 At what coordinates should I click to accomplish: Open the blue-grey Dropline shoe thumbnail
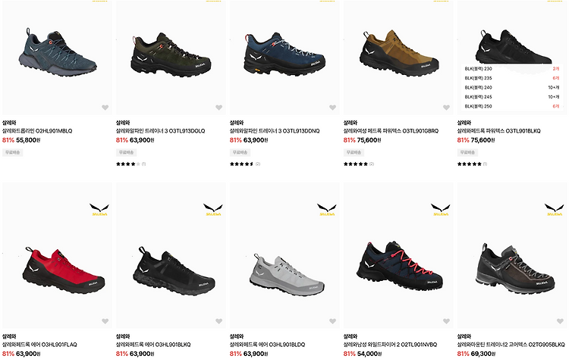tap(58, 52)
